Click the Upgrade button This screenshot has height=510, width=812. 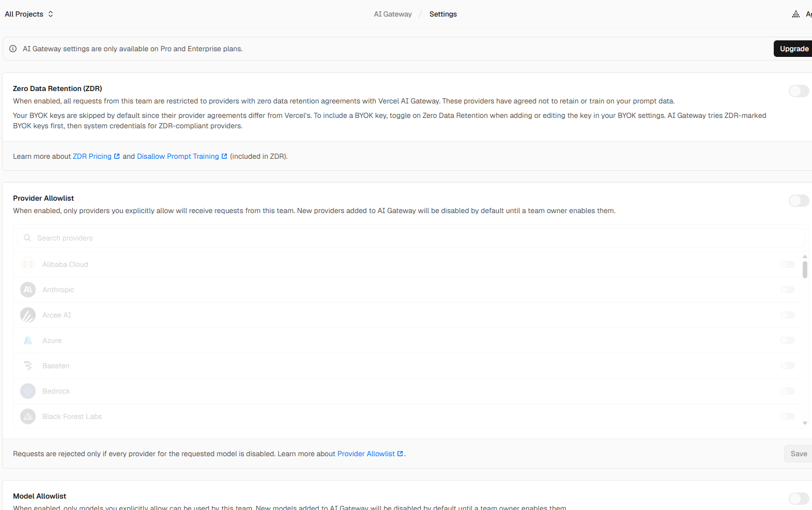point(793,49)
